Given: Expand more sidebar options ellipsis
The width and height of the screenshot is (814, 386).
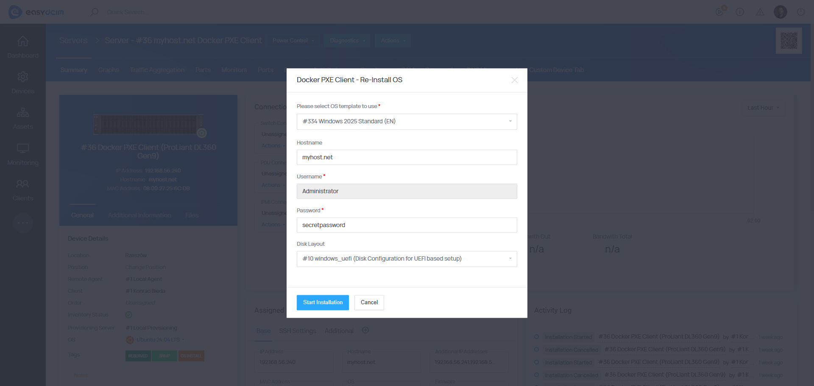Looking at the screenshot, I should (23, 222).
